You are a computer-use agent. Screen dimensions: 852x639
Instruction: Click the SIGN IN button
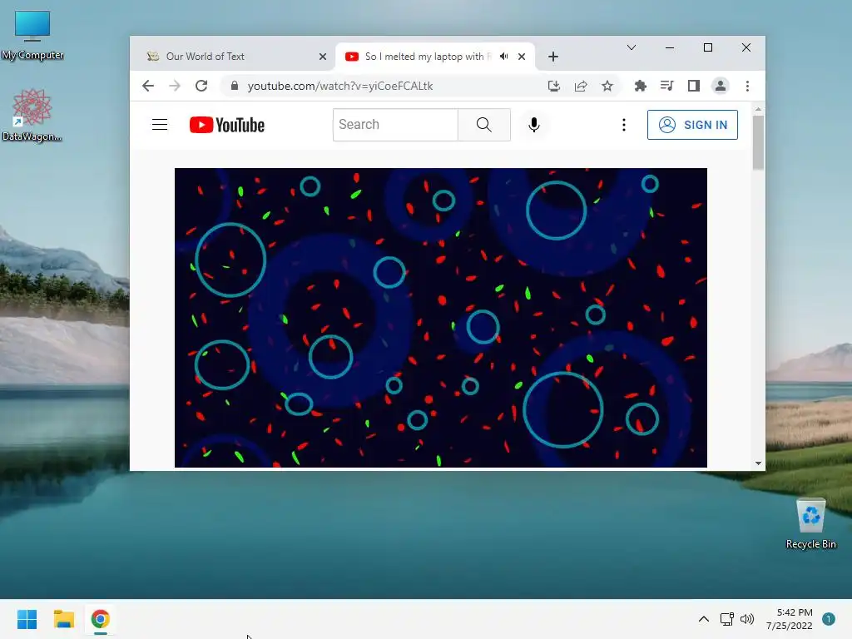(692, 125)
